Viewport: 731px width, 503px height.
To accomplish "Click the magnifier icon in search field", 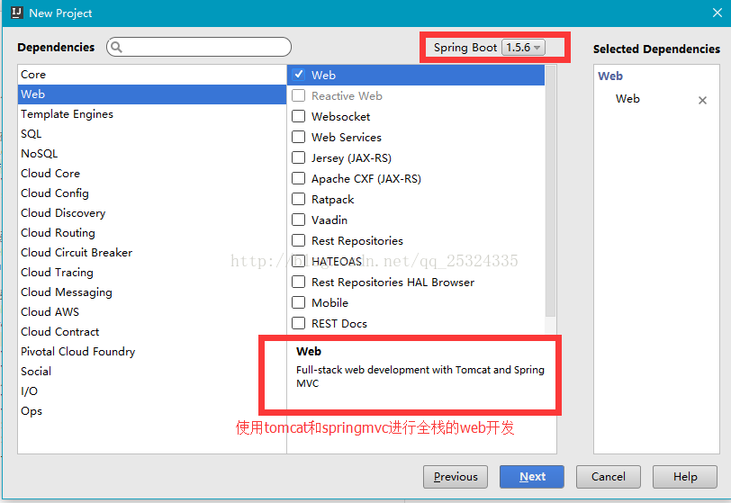I will pos(116,47).
